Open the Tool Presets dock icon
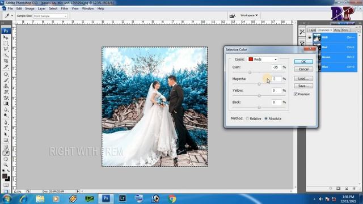 [x=302, y=32]
